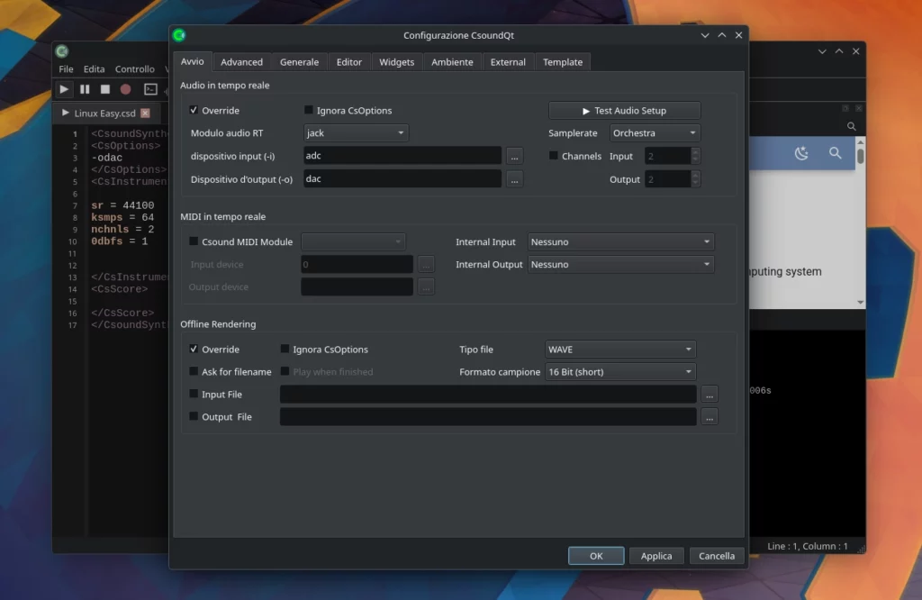
Task: Switch to Template tab
Action: pos(563,62)
